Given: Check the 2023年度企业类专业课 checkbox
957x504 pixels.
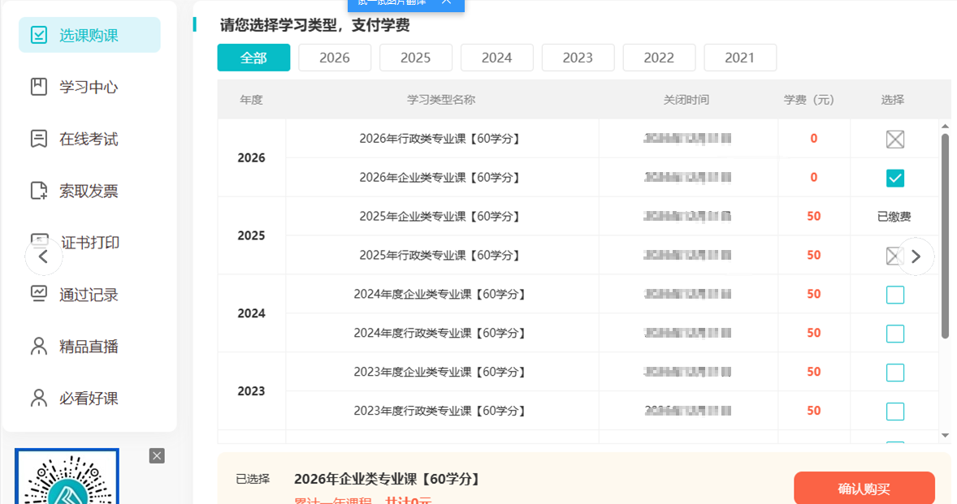Looking at the screenshot, I should coord(894,373).
